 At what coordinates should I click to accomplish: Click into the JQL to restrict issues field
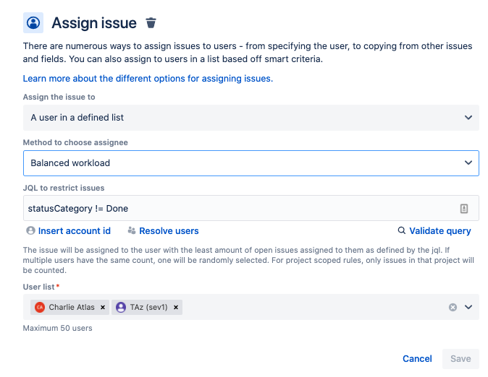click(239, 209)
